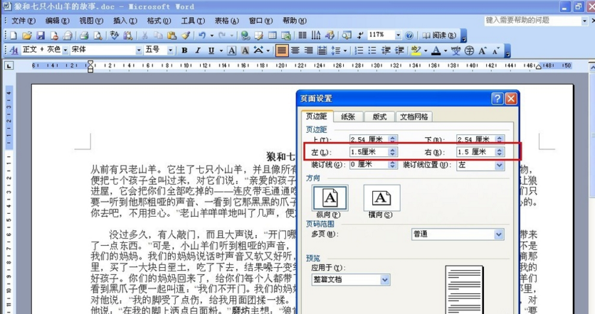Insert a table from the toolbar
595x314 pixels.
(x=273, y=36)
